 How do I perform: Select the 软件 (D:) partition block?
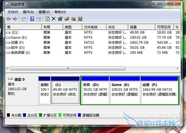[x=95, y=90]
